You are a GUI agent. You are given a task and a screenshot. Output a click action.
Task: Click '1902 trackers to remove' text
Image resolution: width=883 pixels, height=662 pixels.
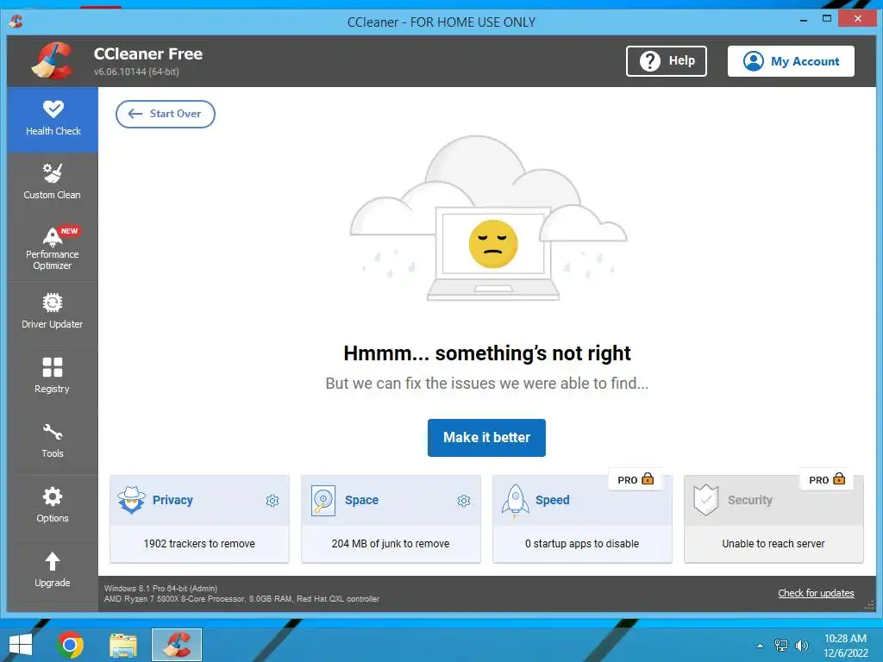199,544
